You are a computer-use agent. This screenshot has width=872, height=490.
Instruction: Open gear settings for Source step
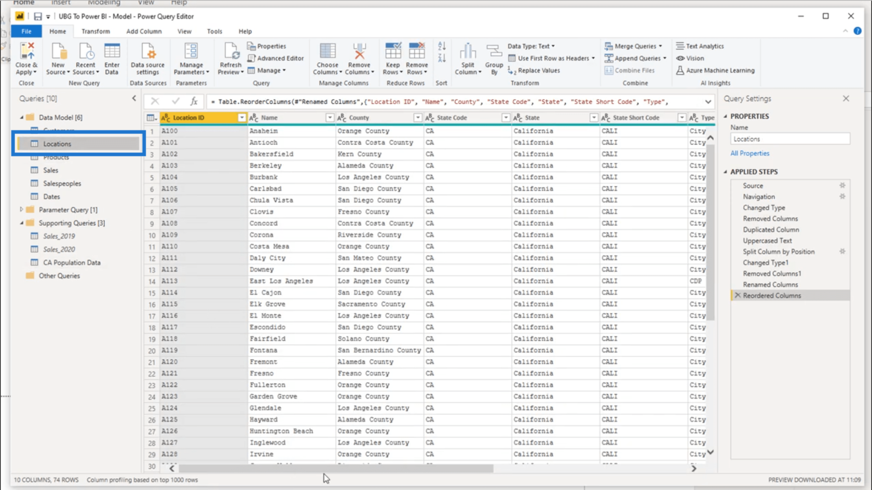click(x=842, y=186)
